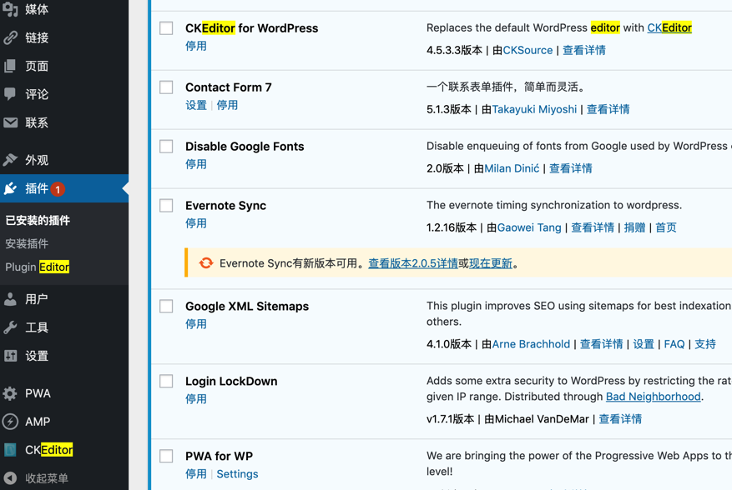Click the Users (用户) person icon
This screenshot has width=732, height=490.
(x=10, y=299)
